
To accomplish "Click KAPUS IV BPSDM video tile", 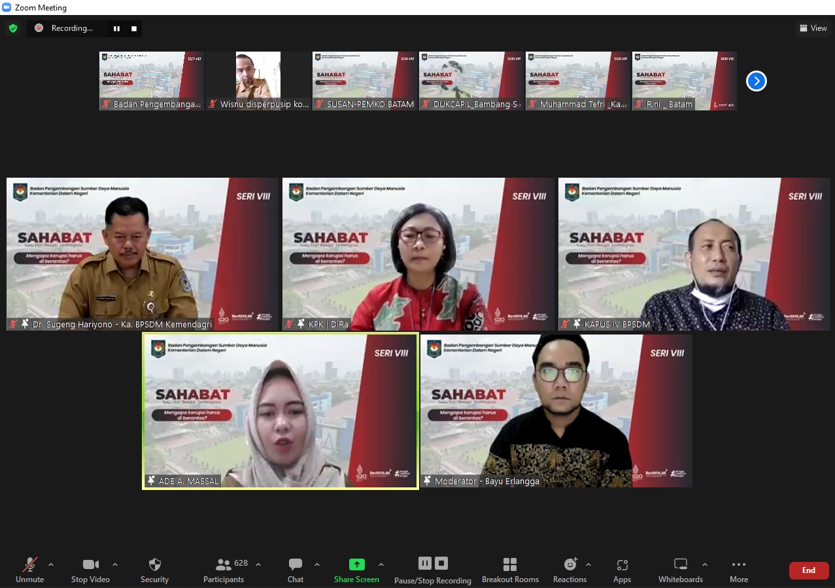I will click(x=694, y=253).
